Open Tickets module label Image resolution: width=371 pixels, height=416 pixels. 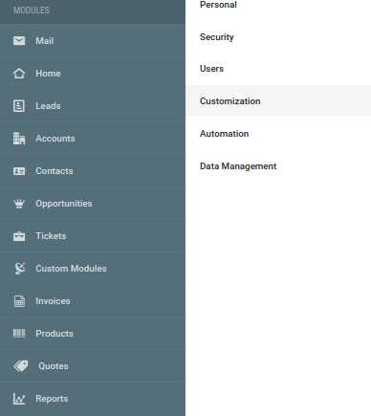click(51, 236)
